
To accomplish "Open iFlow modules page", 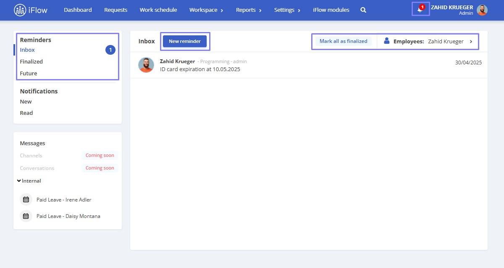I will 331,10.
